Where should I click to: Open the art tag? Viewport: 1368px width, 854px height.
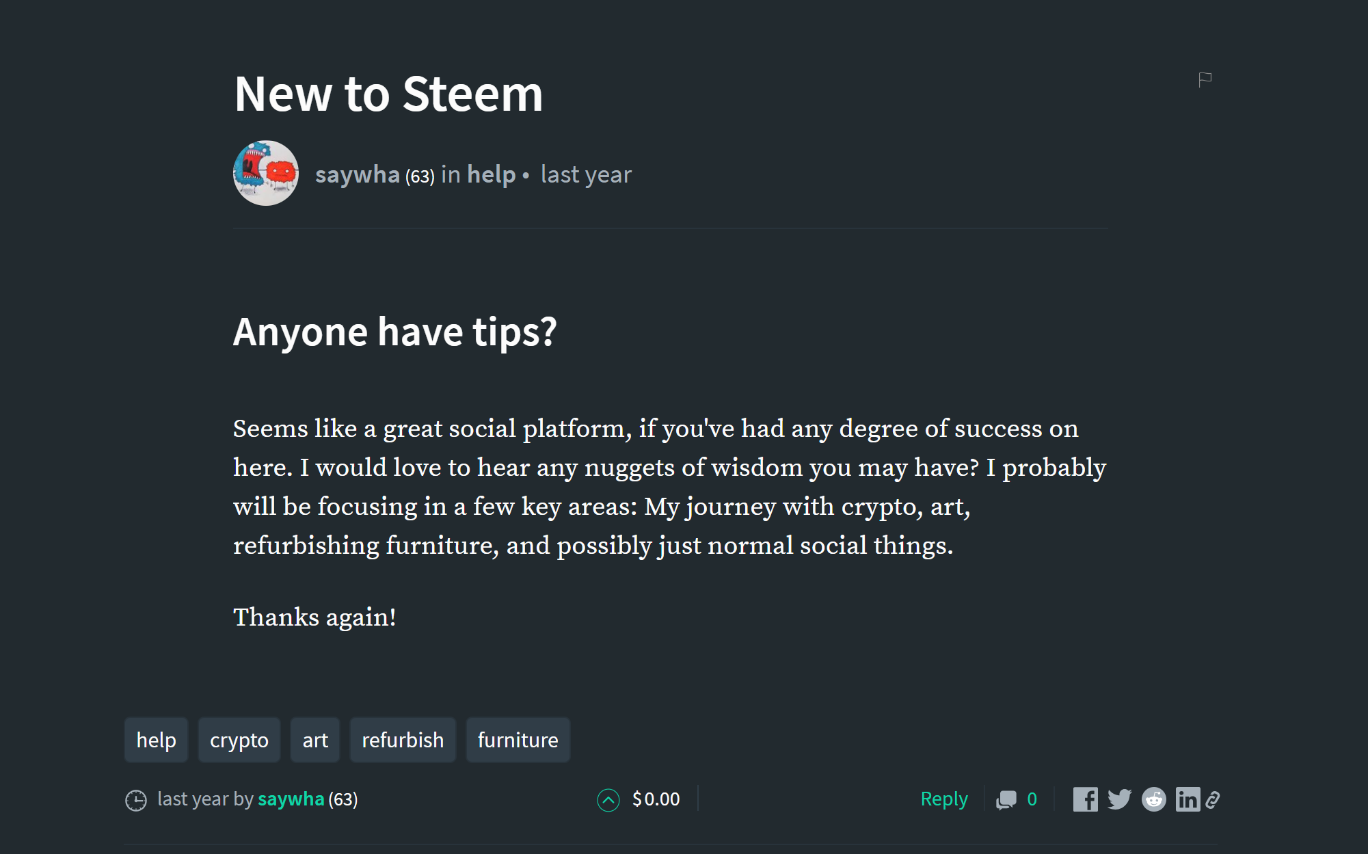[315, 740]
